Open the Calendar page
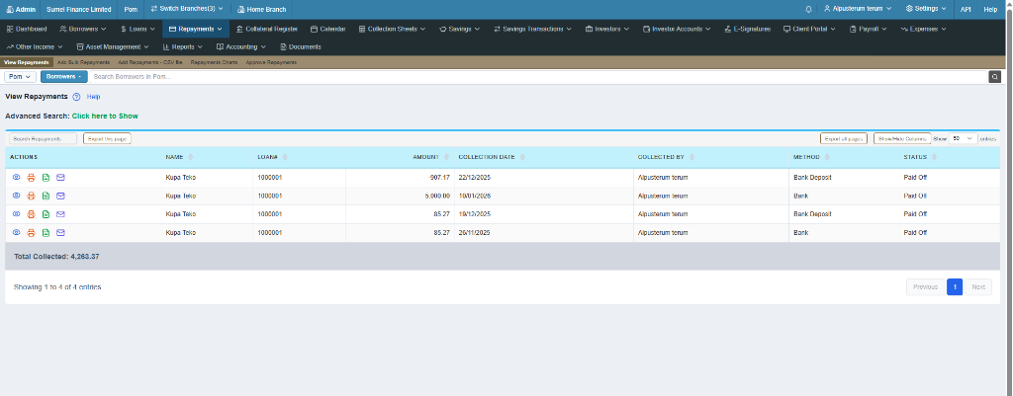 click(x=327, y=29)
